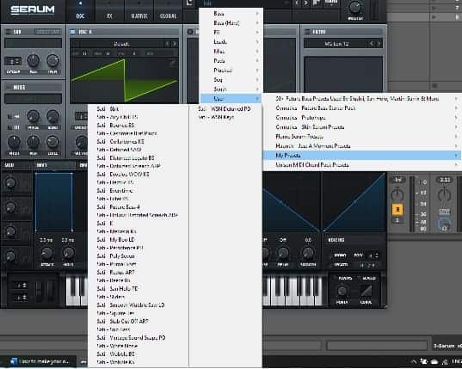Expand Cymatics Future Bass Starter Pack folder
Screen dimensions: 462x369
pyautogui.click(x=362, y=108)
